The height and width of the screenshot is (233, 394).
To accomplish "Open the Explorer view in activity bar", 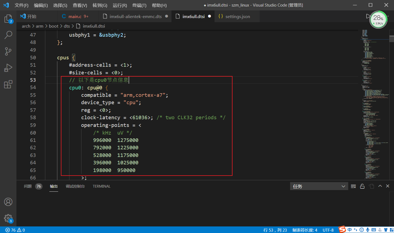I will click(8, 19).
